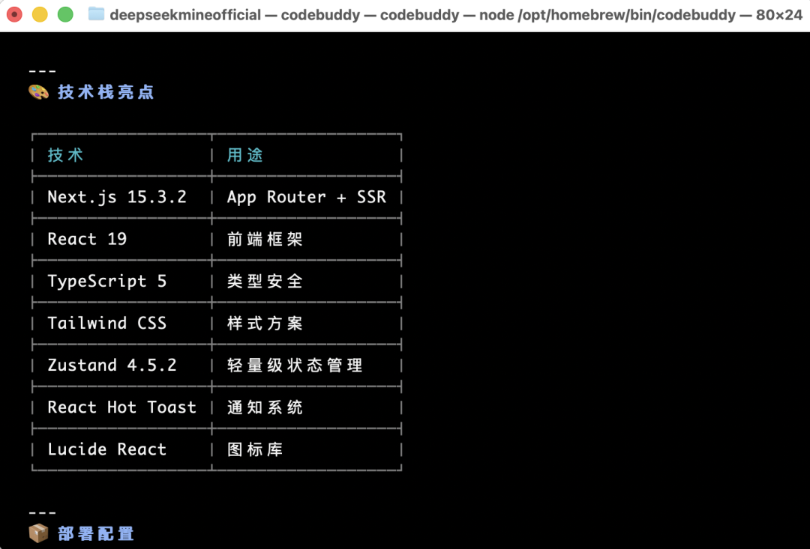
Task: Click the package emoji beside 部署配置
Action: click(38, 533)
